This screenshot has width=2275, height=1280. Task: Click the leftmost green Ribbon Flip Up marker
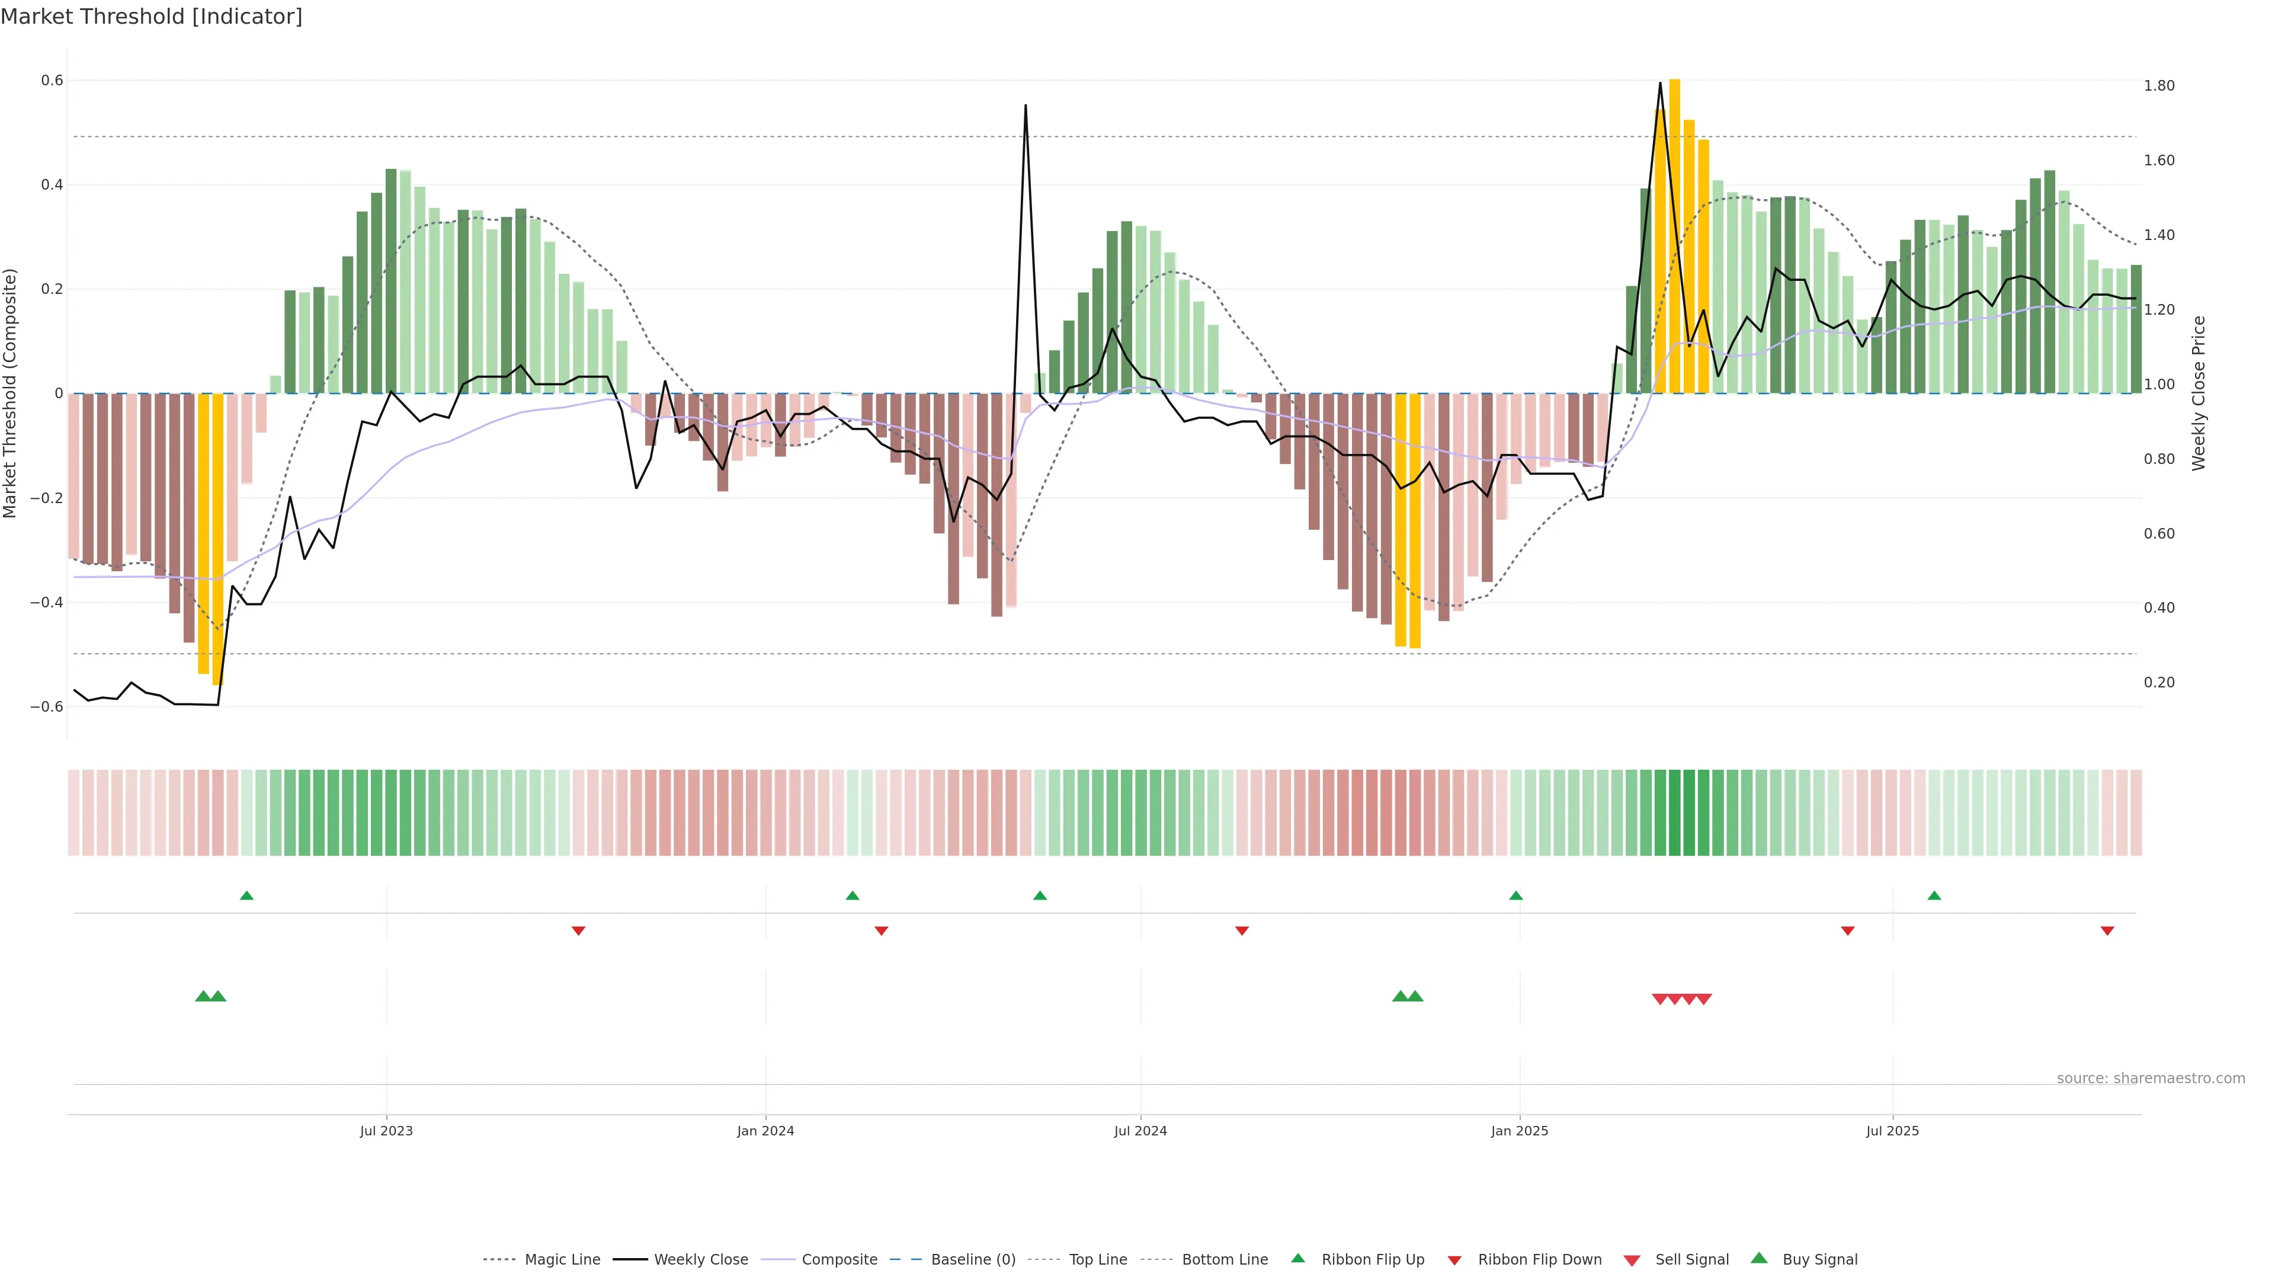pos(246,896)
